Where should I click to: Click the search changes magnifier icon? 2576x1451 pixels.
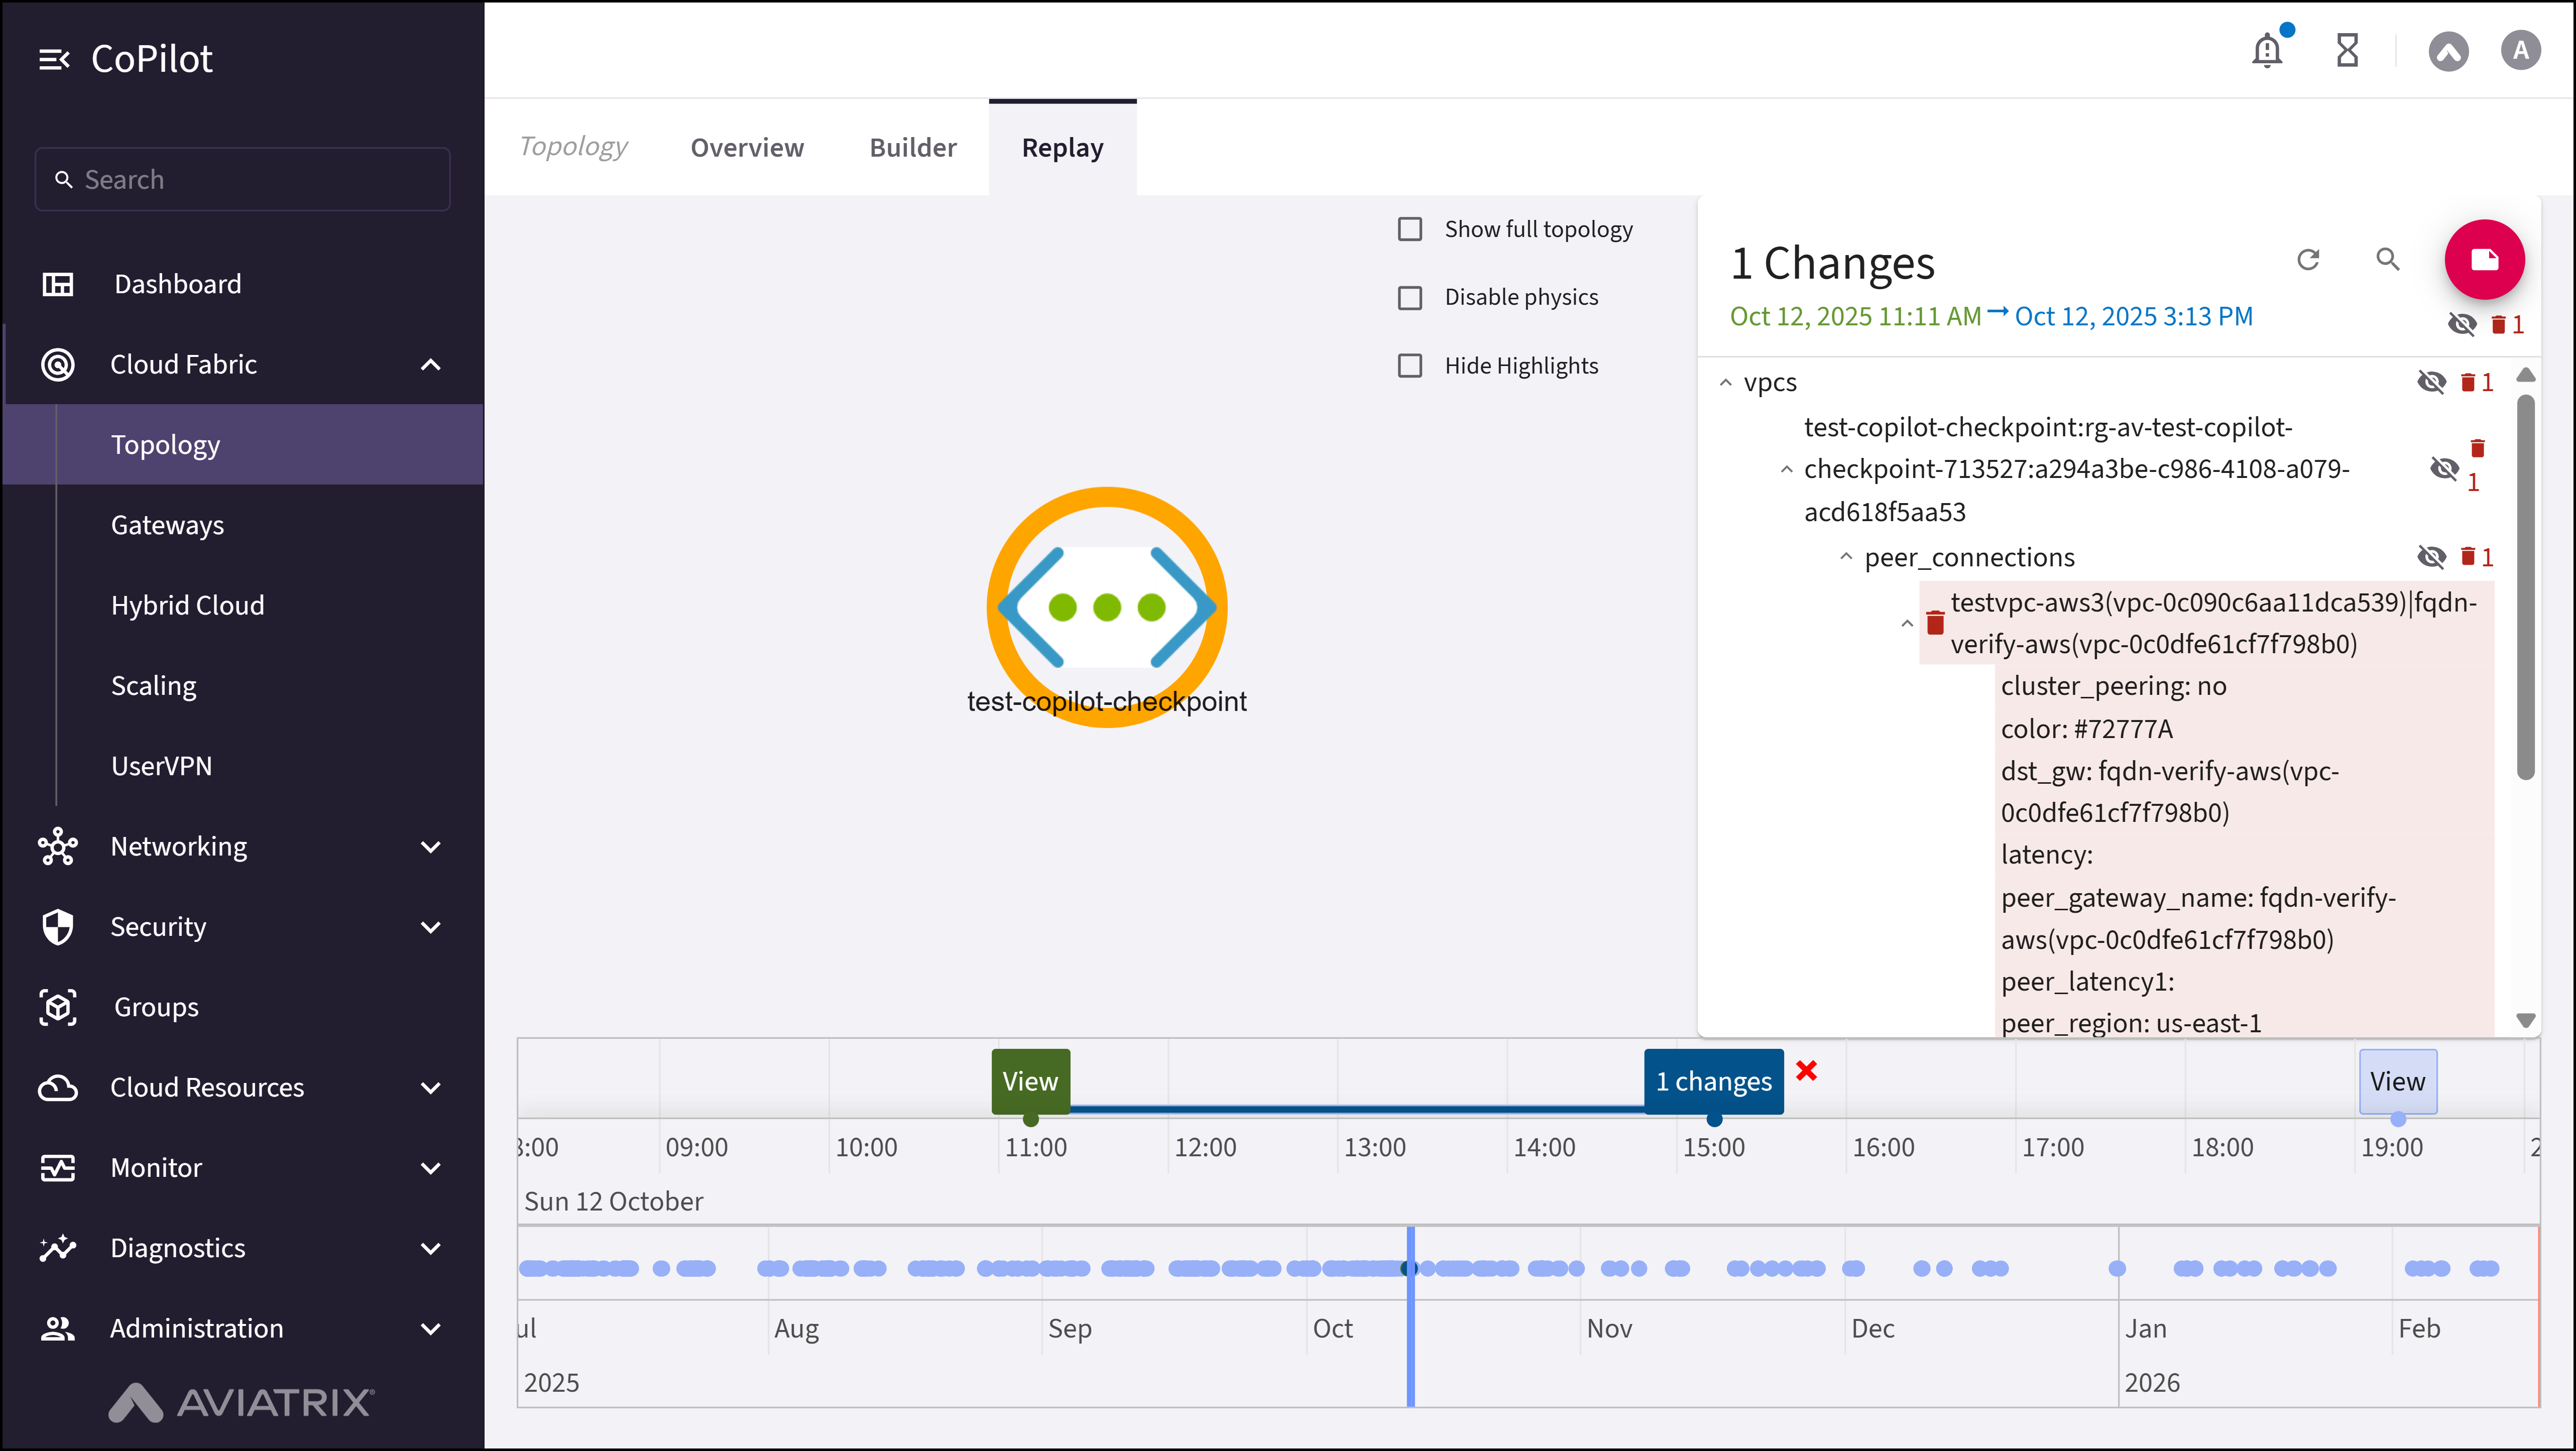click(x=2387, y=260)
